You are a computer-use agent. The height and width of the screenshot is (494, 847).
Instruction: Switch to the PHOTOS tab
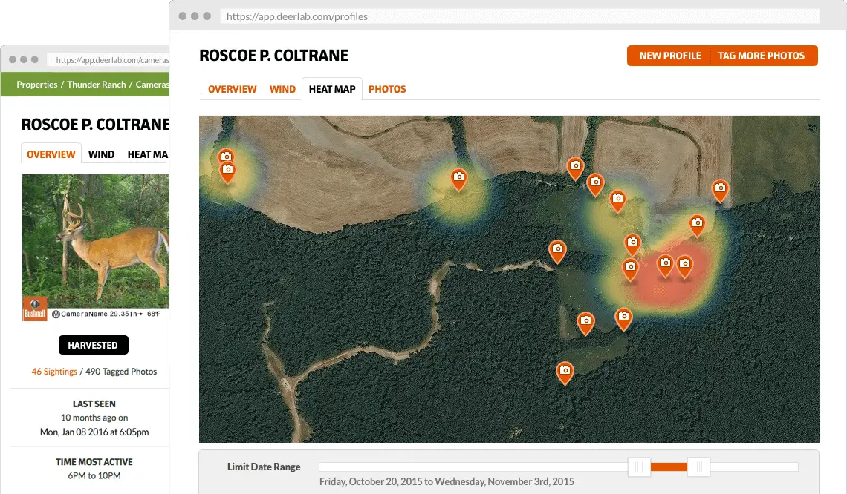tap(387, 89)
